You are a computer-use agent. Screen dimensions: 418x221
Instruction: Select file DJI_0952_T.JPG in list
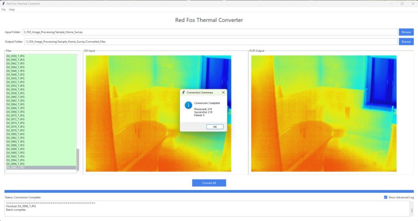pos(41,82)
